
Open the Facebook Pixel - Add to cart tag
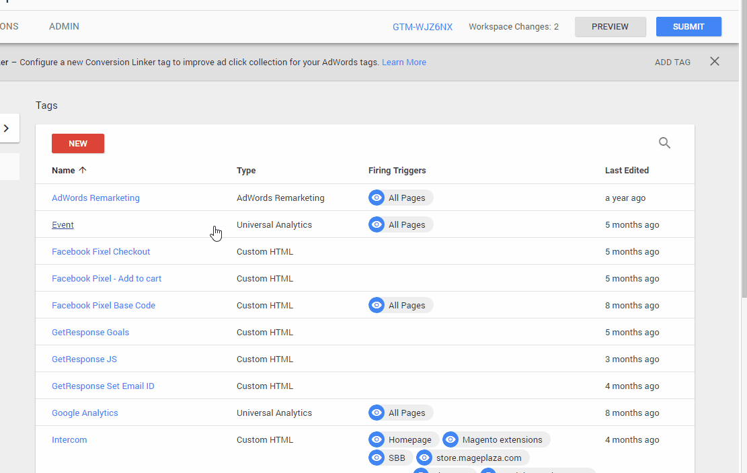107,278
